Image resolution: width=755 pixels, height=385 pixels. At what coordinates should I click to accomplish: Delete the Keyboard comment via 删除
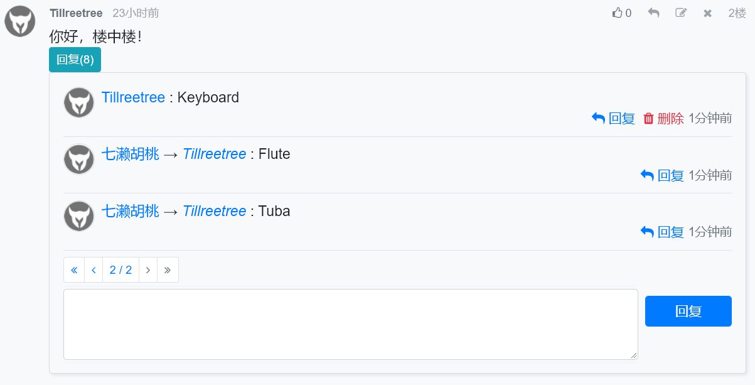tap(663, 118)
